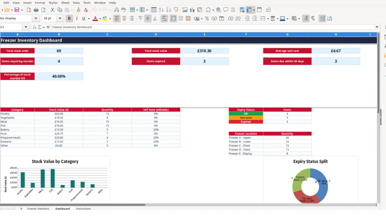Save the document with the Save icon
386x217 pixels.
[17, 10]
